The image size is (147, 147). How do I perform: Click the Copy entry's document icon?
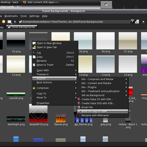click(x=34, y=57)
